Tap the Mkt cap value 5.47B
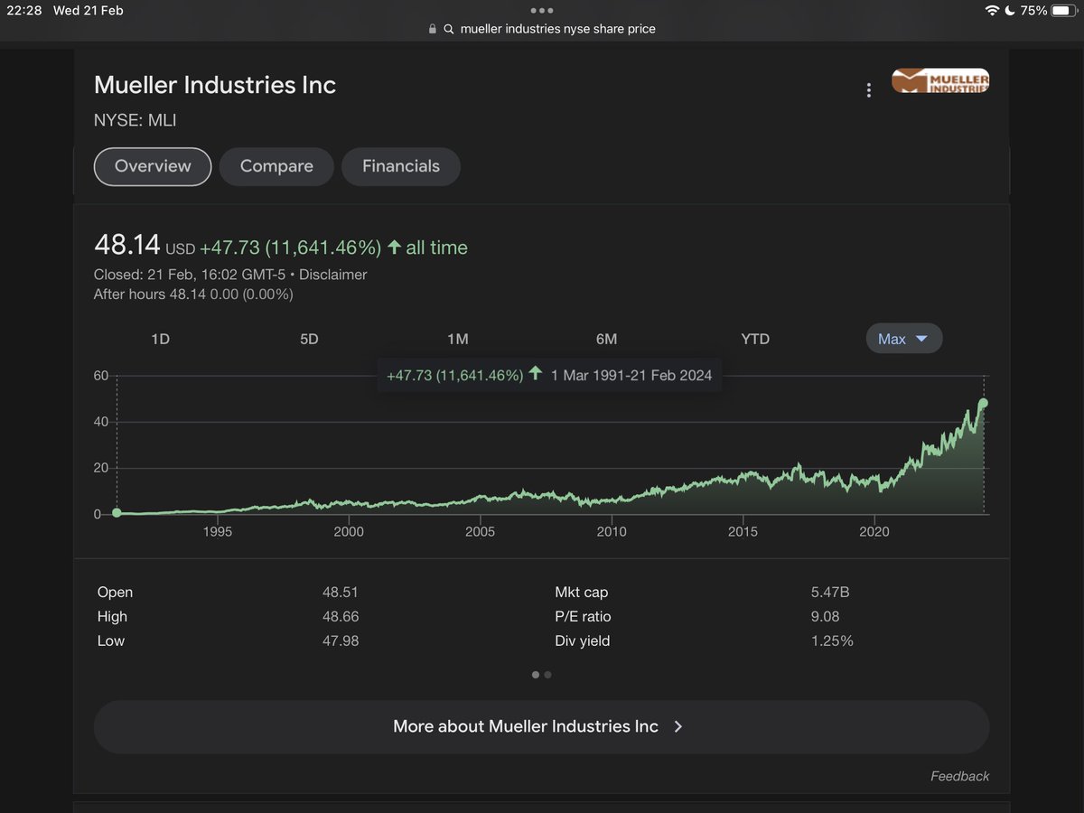Image resolution: width=1084 pixels, height=813 pixels. (x=830, y=593)
